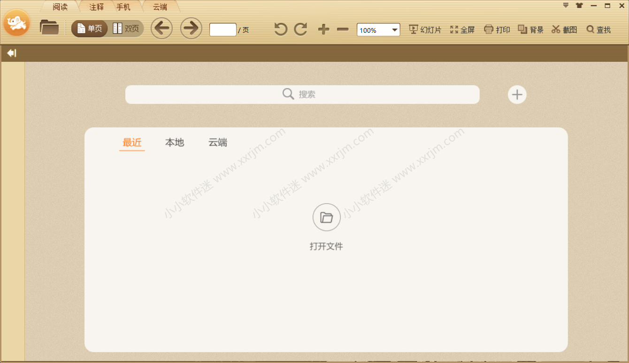Switch to double page view 双页

coord(126,29)
